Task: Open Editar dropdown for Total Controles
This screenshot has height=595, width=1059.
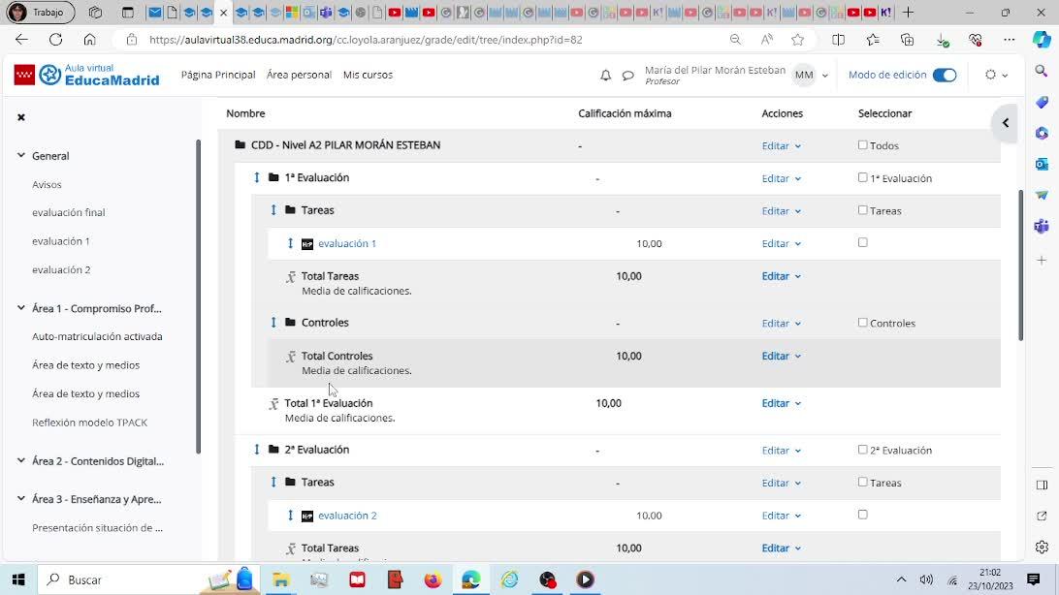Action: 781,357
